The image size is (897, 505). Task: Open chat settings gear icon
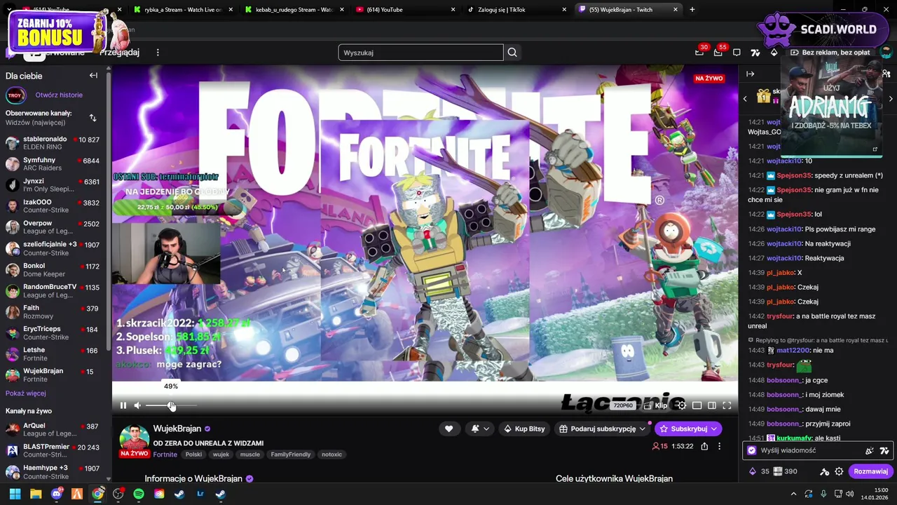(x=839, y=471)
